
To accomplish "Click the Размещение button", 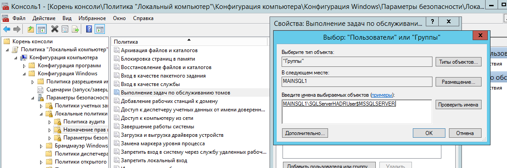I will (x=458, y=82).
